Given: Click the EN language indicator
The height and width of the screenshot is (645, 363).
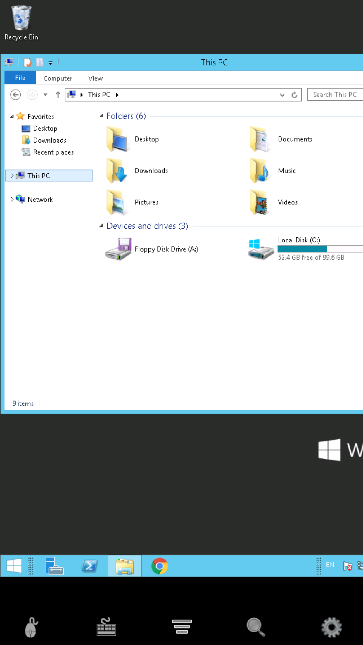Looking at the screenshot, I should coord(330,565).
